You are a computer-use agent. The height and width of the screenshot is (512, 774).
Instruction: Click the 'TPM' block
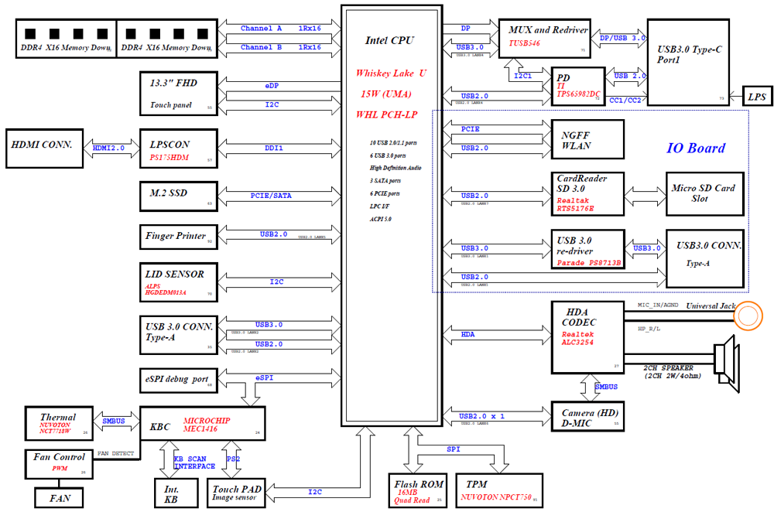click(x=498, y=490)
